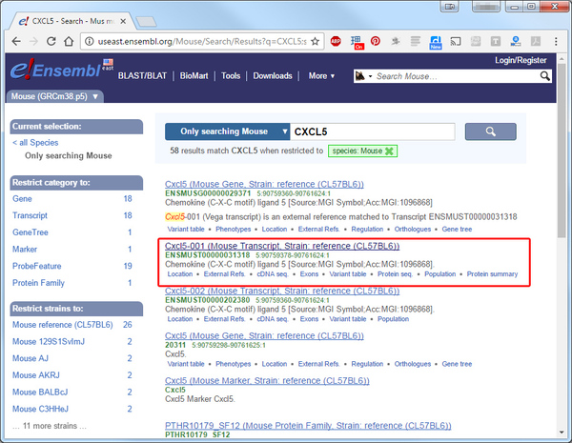Expand the More menu in header
572x443 pixels.
click(x=321, y=76)
